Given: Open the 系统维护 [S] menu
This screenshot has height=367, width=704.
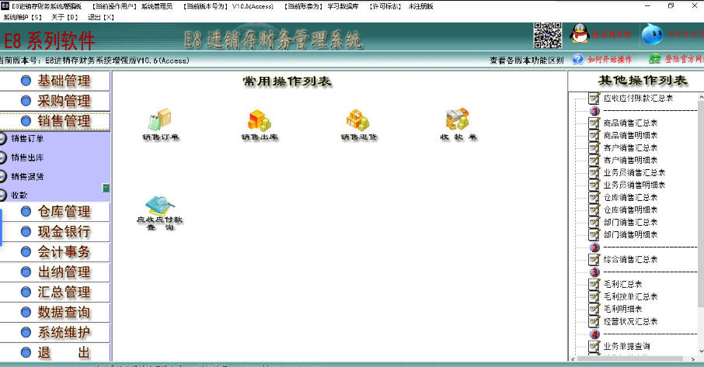Looking at the screenshot, I should point(23,17).
